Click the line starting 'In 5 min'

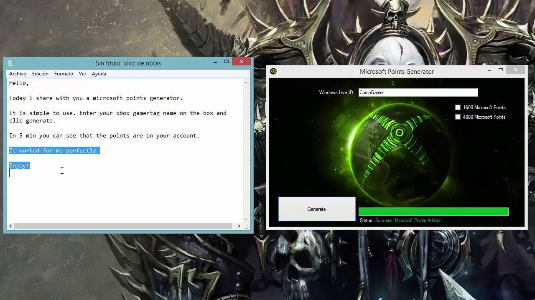(104, 135)
